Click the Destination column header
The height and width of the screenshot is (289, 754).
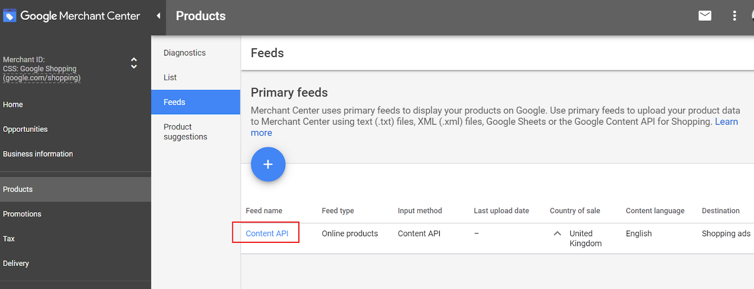pos(721,211)
